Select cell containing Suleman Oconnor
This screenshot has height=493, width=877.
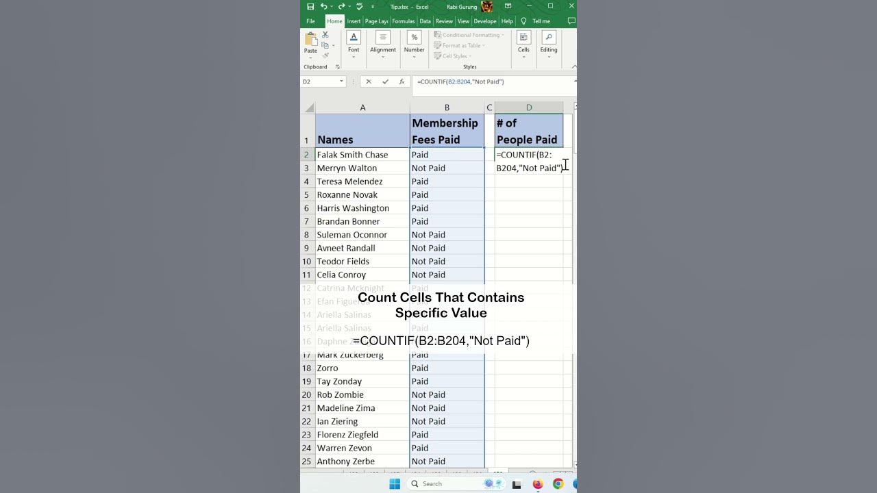click(362, 235)
